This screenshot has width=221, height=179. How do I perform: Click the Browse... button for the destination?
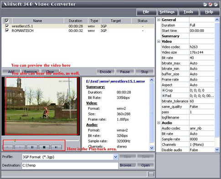pyautogui.click(x=128, y=165)
